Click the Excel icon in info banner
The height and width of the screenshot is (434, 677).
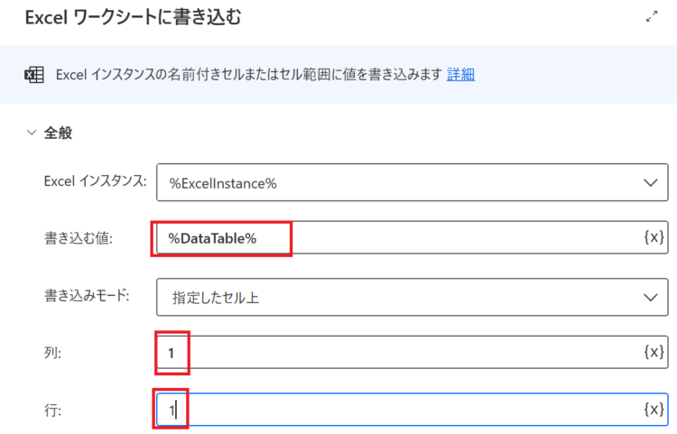34,75
